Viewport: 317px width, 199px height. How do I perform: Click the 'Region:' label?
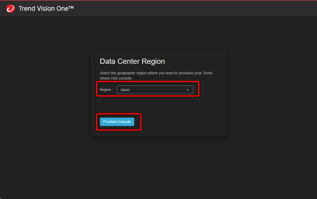(106, 90)
